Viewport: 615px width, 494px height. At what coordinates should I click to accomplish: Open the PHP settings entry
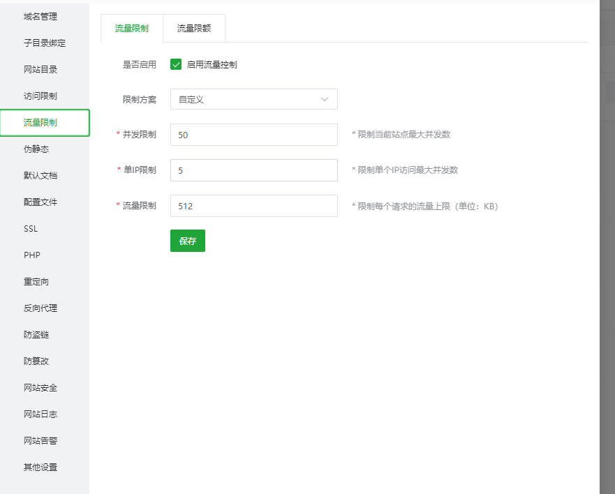point(32,255)
